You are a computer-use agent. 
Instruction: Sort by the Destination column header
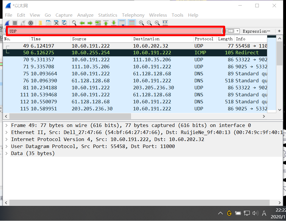(163, 39)
